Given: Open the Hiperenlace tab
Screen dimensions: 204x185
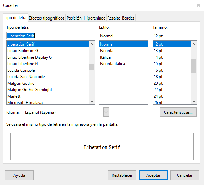Looking at the screenshot, I should point(94,18).
